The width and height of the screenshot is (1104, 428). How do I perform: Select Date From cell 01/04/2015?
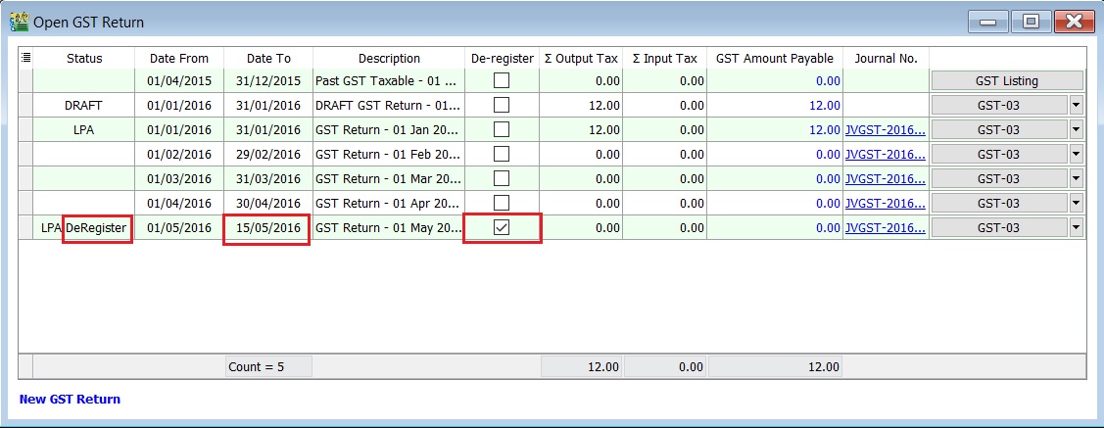click(179, 81)
